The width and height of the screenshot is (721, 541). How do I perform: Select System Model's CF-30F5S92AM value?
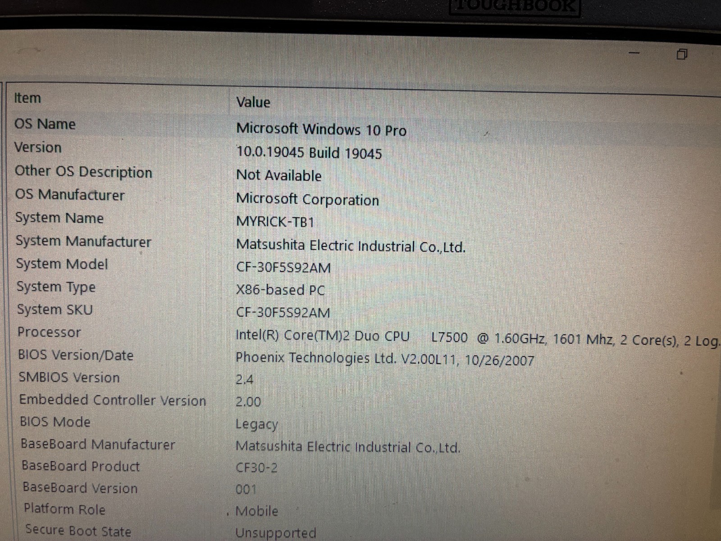[283, 267]
